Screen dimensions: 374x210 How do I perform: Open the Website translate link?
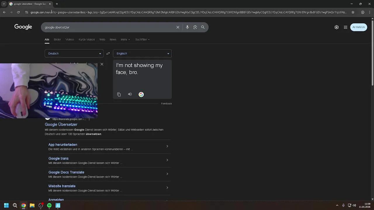[62, 186]
